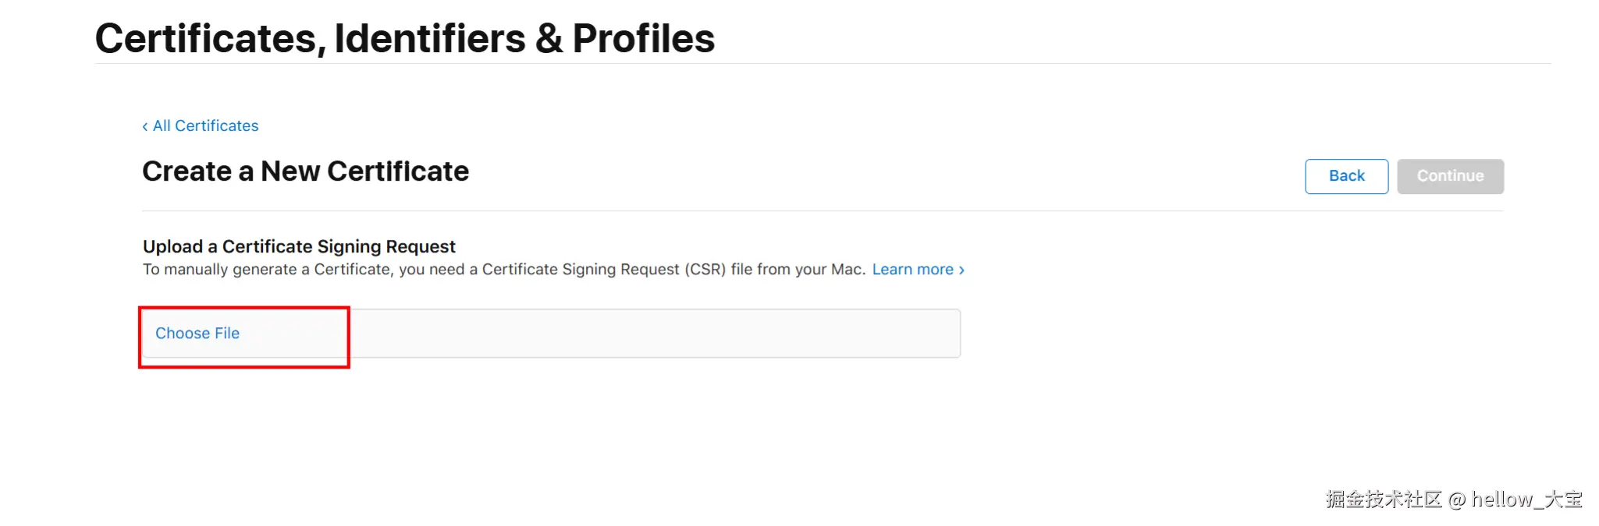Open the Learn more link
Screen dimensions: 1599x526
912,270
